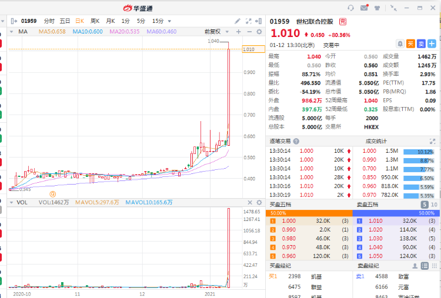Expand chart to fullscreen
This screenshot has height=298, width=441.
[x=248, y=21]
